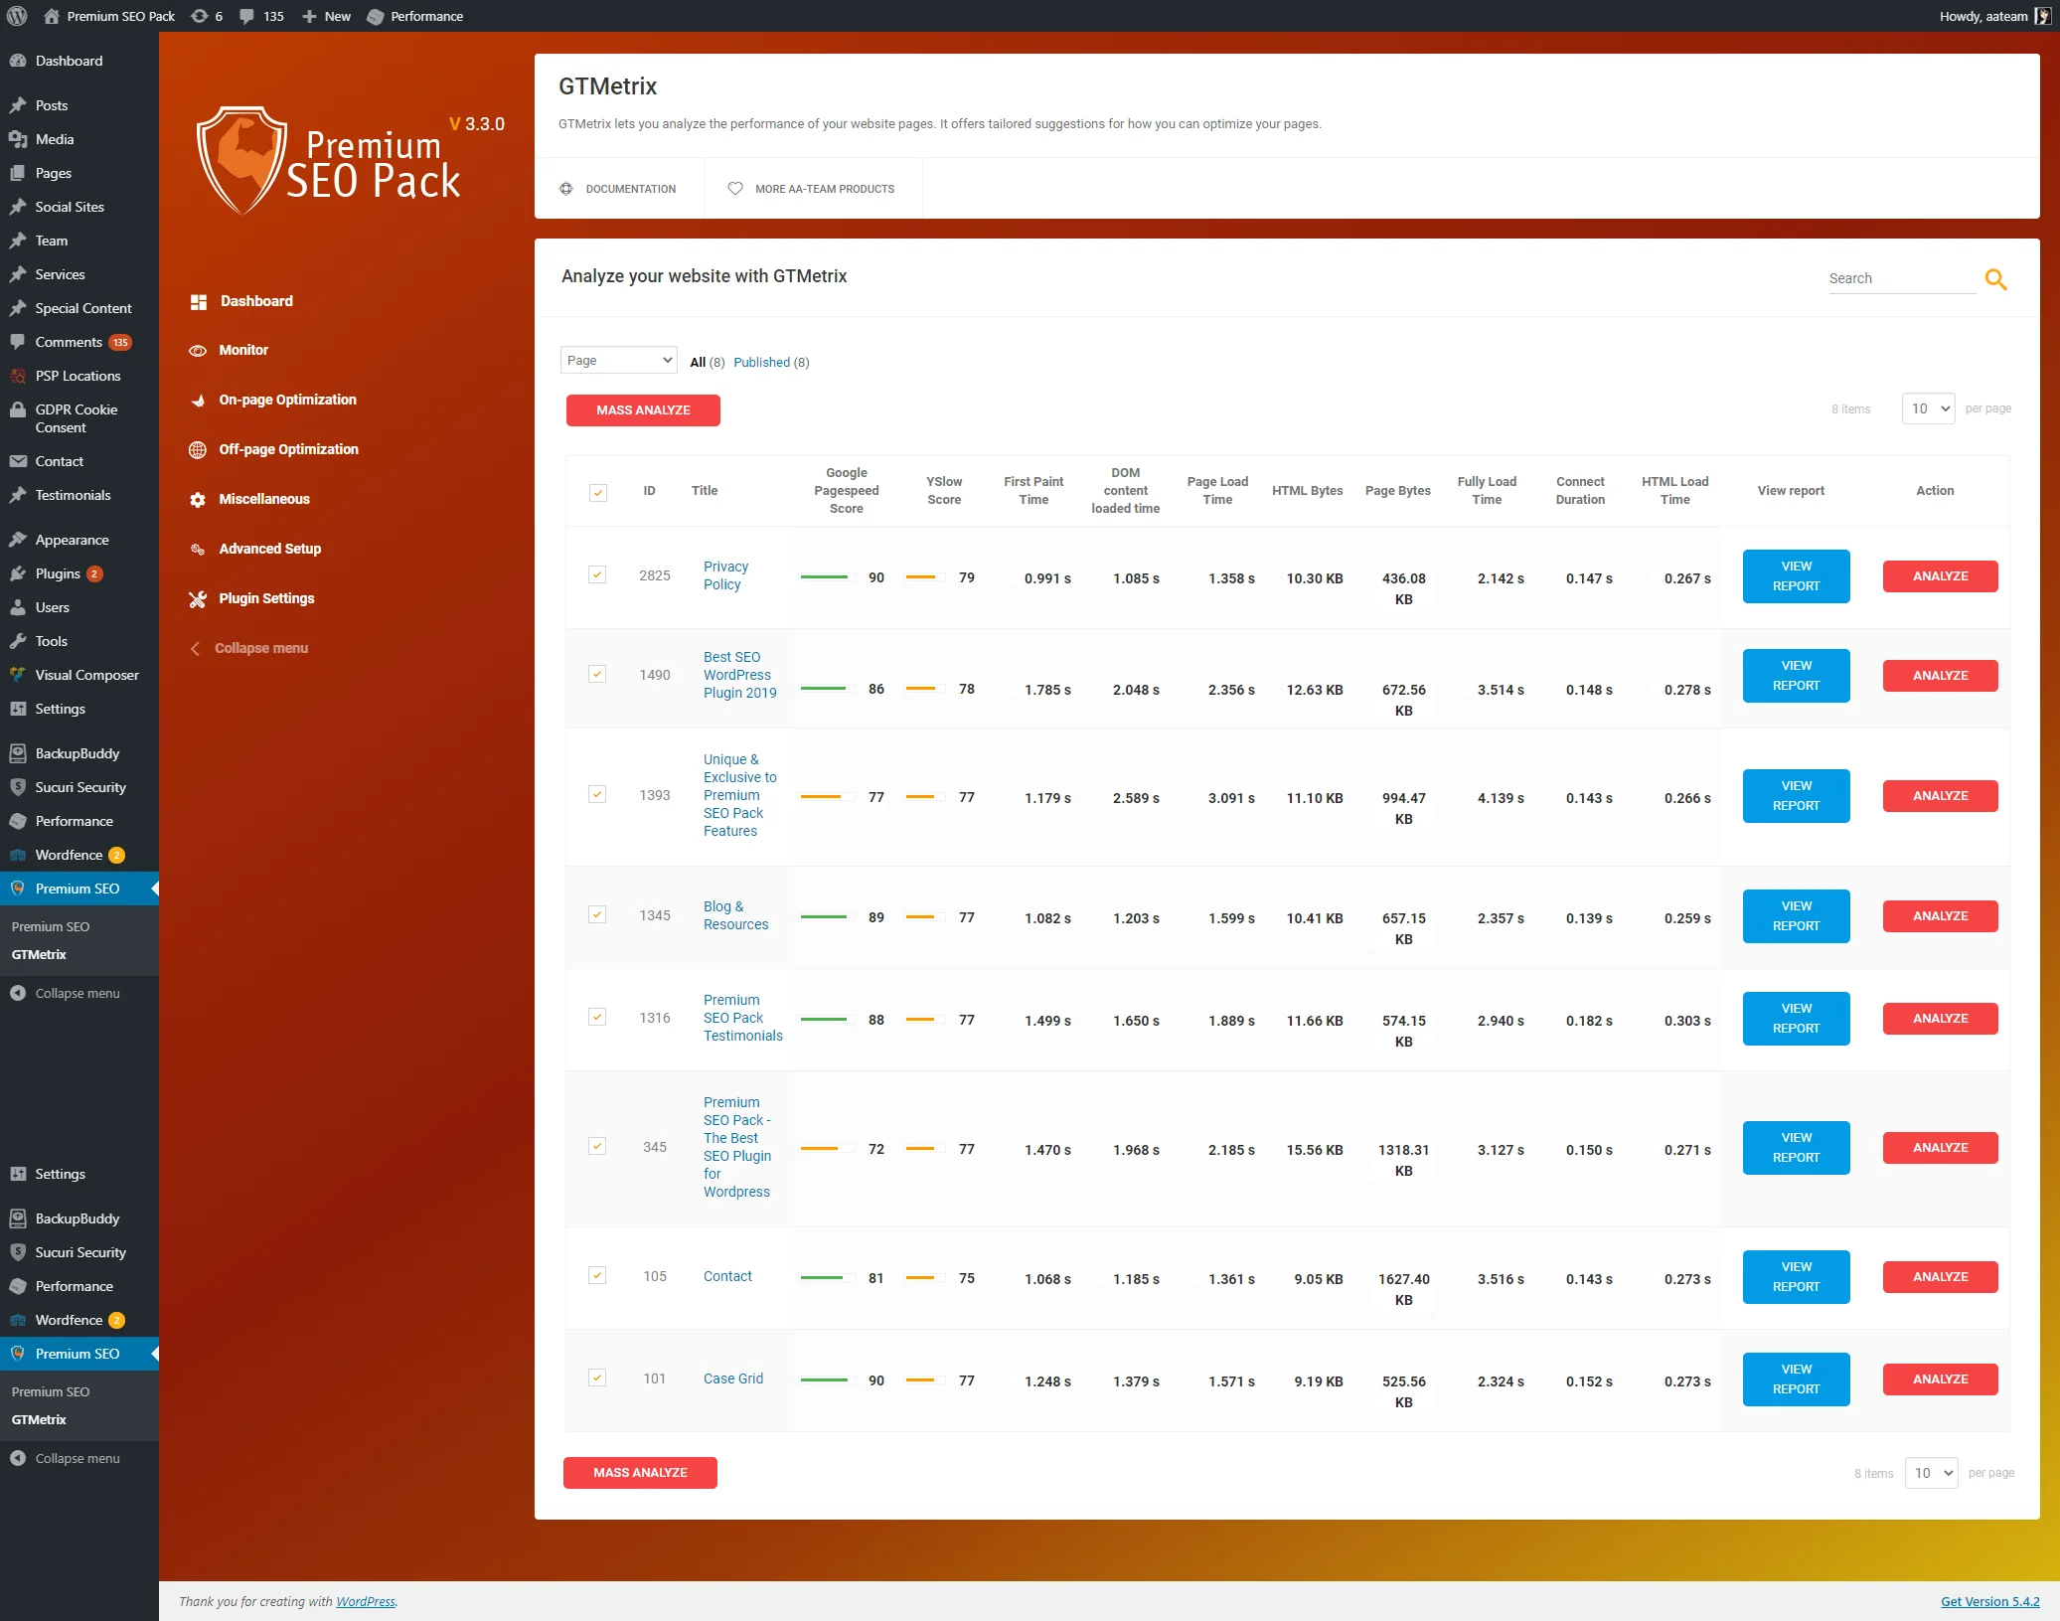
Task: Click the PSP Locations icon in sidebar
Action: (x=18, y=376)
